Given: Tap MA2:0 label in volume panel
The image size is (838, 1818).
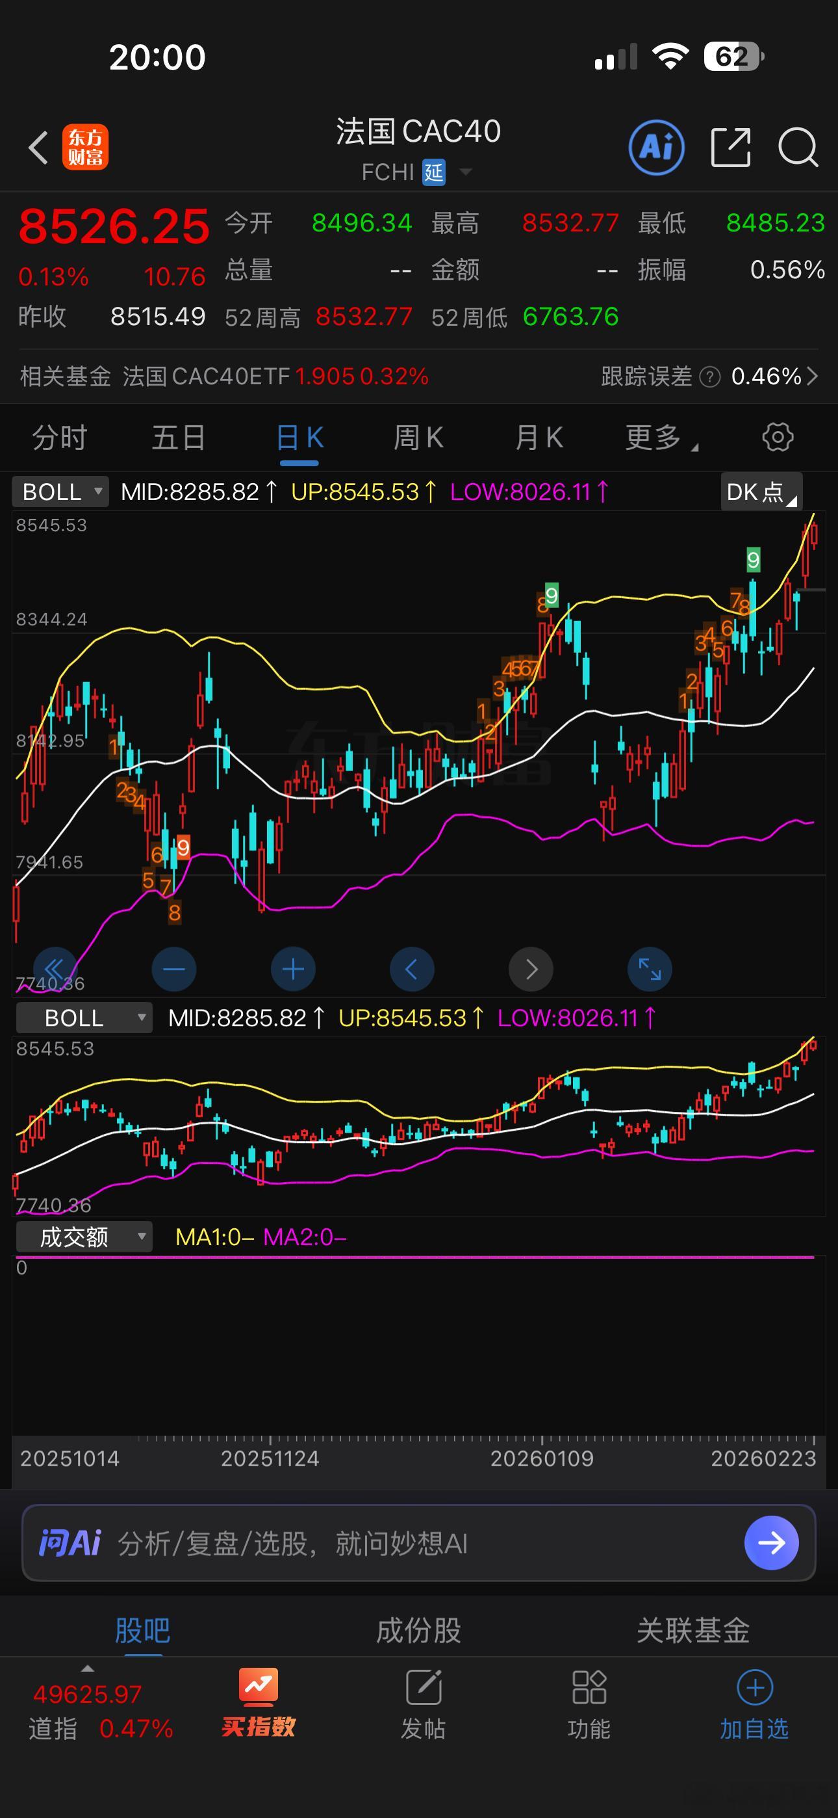Looking at the screenshot, I should [305, 1237].
